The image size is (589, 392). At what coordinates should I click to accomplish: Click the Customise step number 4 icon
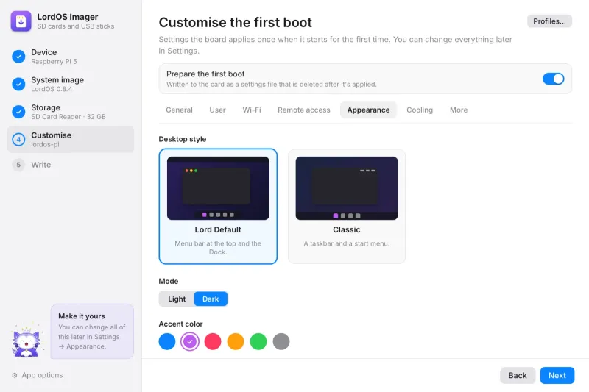point(18,140)
